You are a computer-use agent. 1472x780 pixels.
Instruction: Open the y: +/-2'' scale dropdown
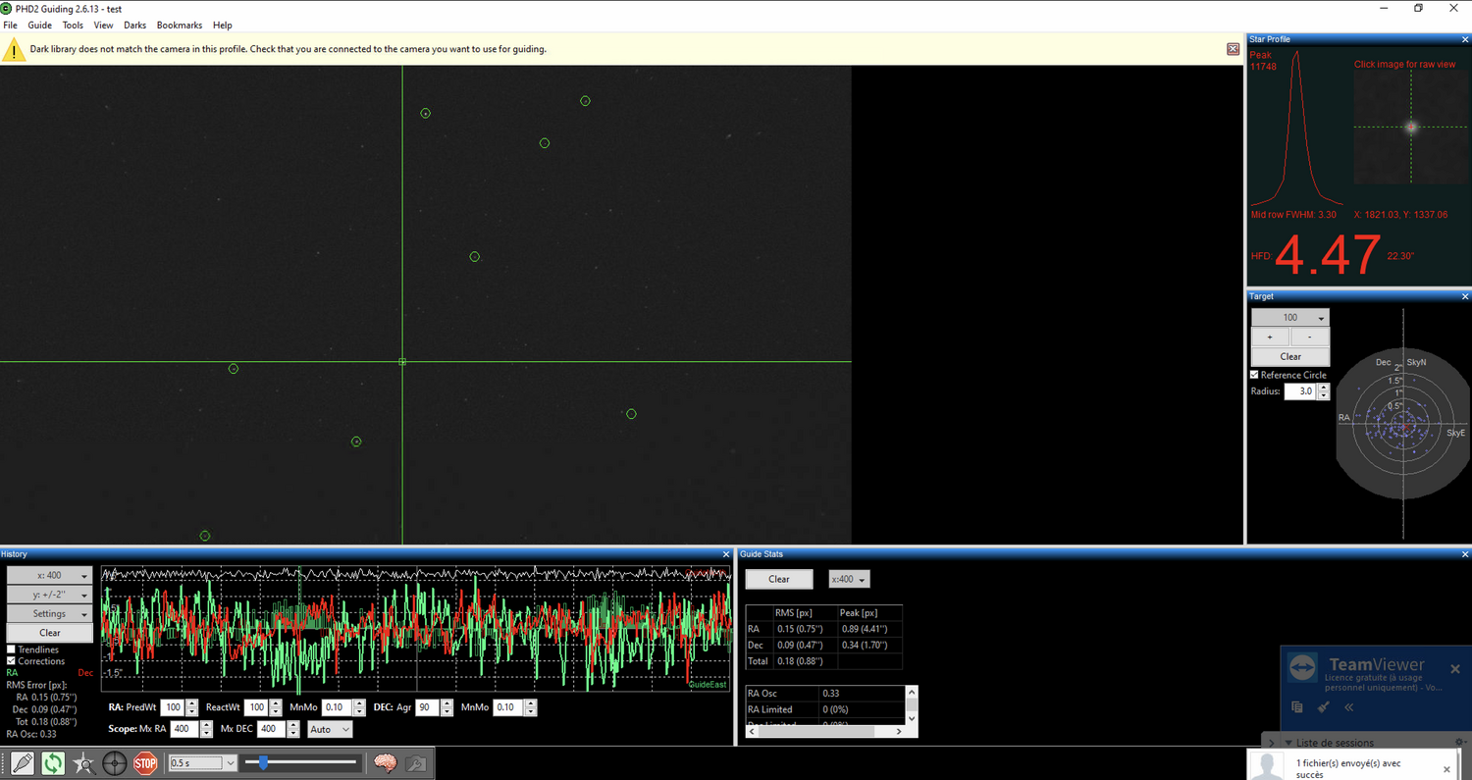click(50, 595)
